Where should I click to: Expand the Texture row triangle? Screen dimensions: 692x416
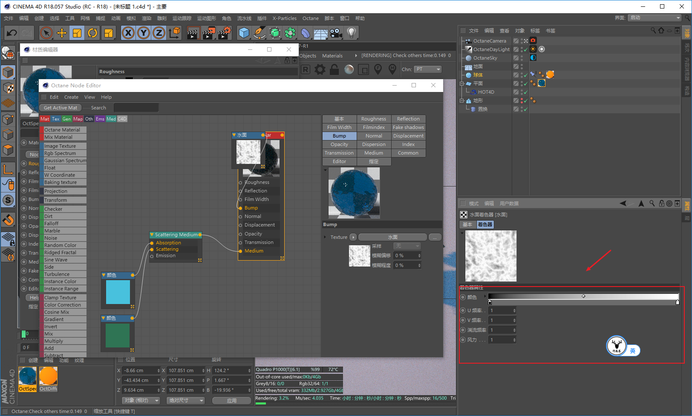pyautogui.click(x=325, y=237)
